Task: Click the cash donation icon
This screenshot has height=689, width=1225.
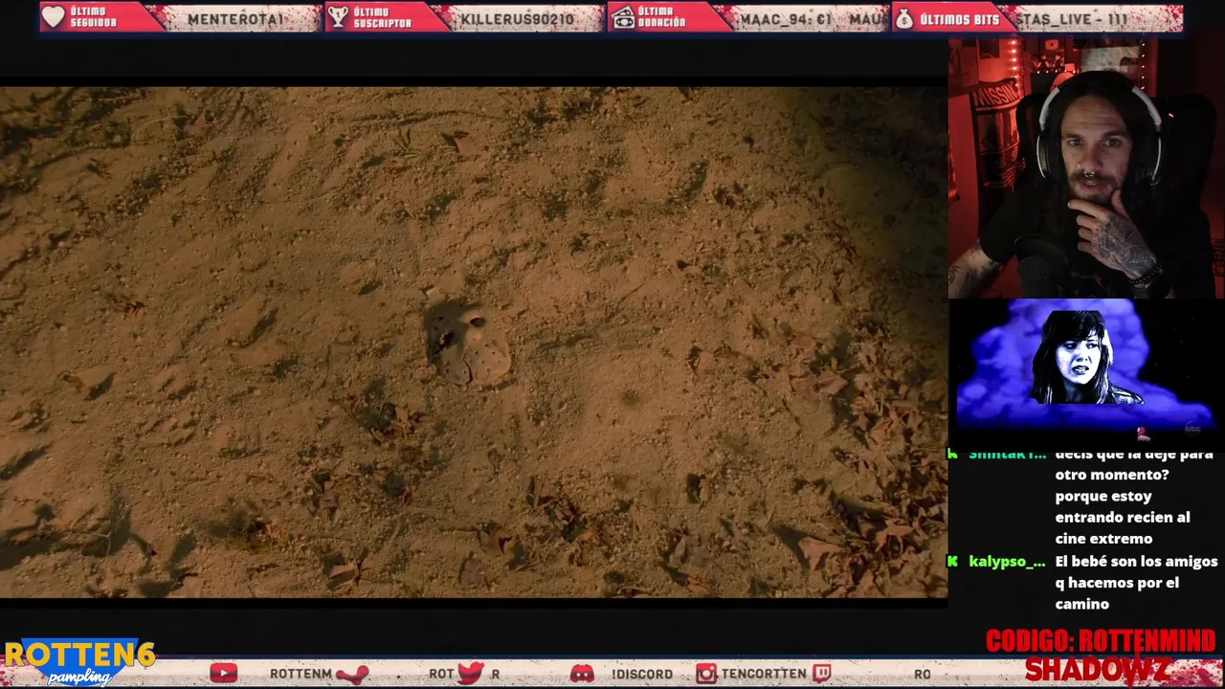Action: [623, 17]
